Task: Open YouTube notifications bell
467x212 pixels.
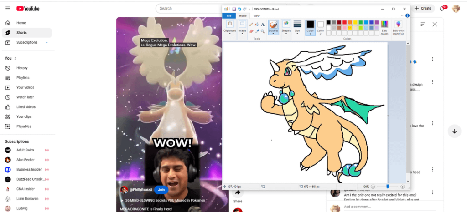Action: 442,9
